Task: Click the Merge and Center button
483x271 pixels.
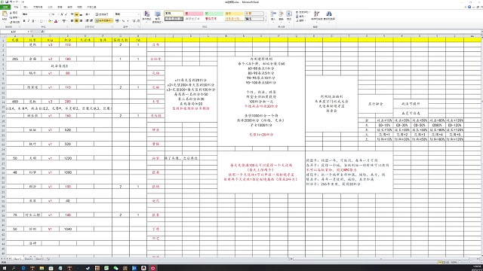Action: (103, 21)
